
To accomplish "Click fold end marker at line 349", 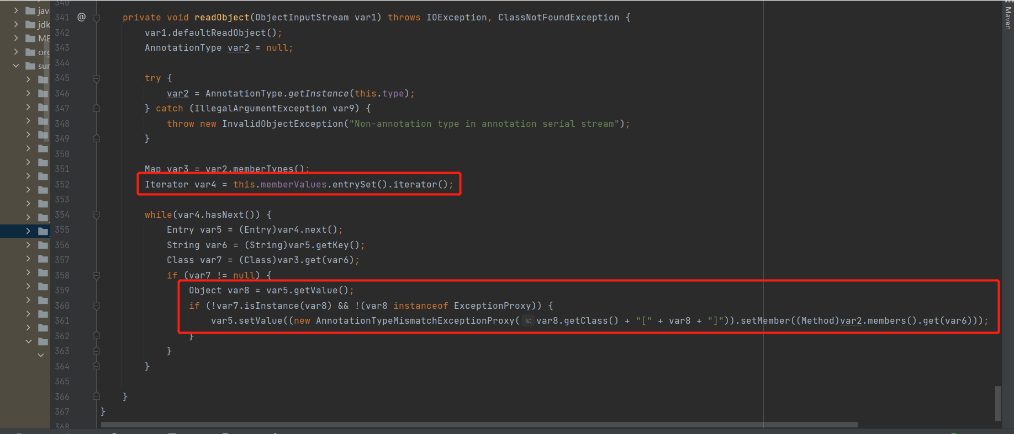I will pos(97,139).
